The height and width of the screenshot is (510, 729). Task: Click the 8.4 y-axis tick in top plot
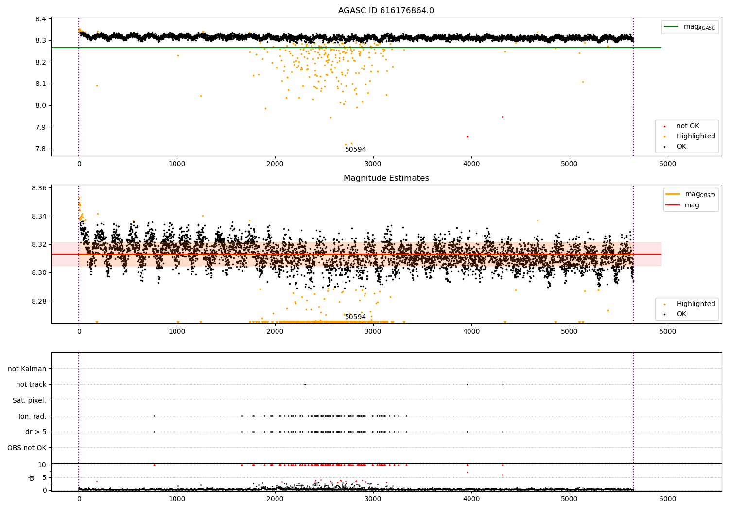click(41, 19)
